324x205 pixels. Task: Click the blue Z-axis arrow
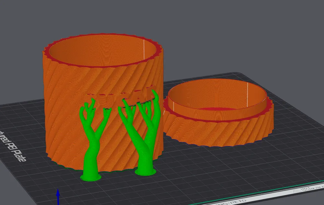pyautogui.click(x=58, y=197)
